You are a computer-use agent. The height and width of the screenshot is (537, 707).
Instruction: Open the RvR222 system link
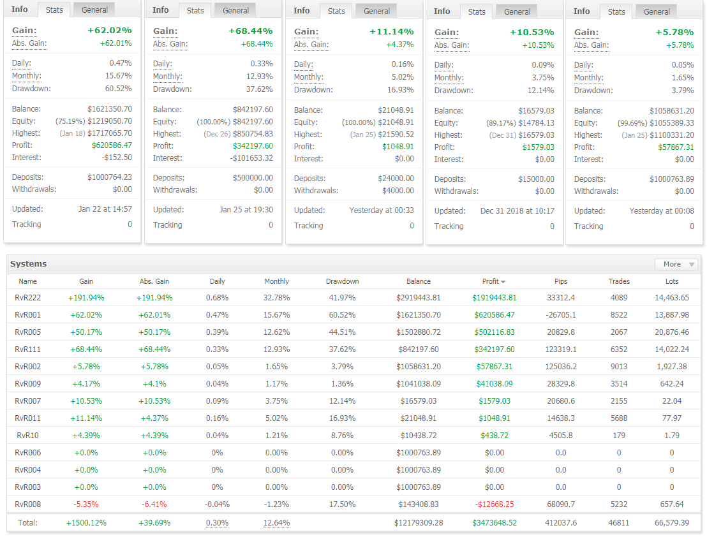click(x=28, y=298)
